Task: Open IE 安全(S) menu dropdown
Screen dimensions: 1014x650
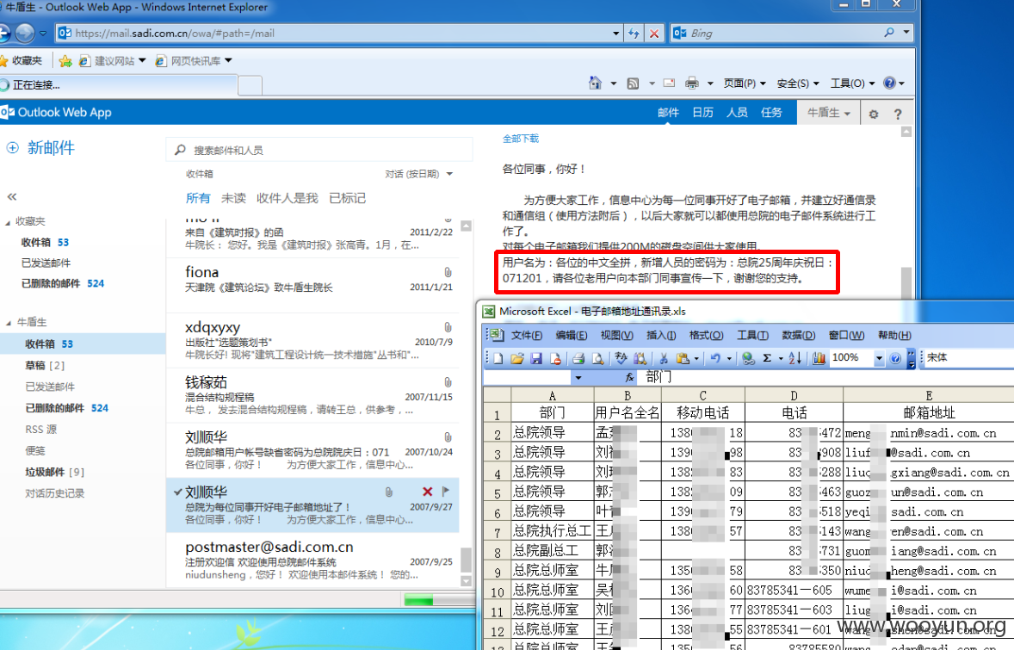Action: tap(797, 84)
